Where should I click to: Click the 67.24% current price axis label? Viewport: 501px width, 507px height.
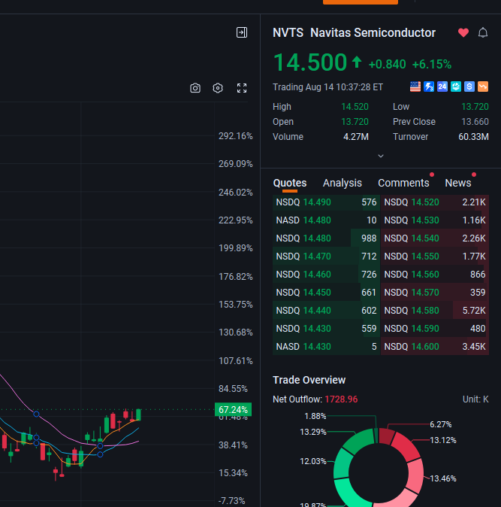coord(233,410)
